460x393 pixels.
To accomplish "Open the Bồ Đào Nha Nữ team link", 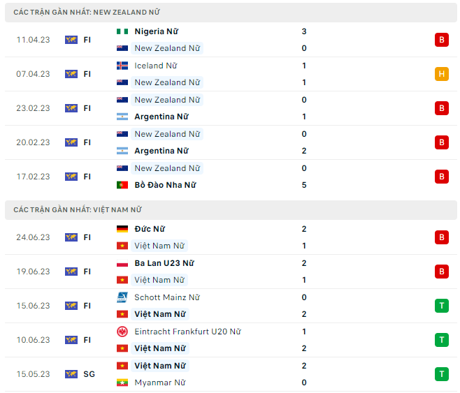I will tap(165, 185).
